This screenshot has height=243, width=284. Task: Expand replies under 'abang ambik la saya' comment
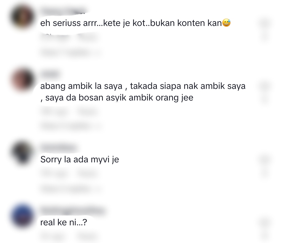coord(71,125)
